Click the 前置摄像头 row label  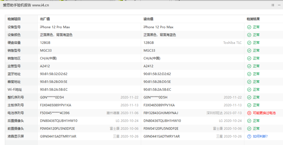coord(16,129)
